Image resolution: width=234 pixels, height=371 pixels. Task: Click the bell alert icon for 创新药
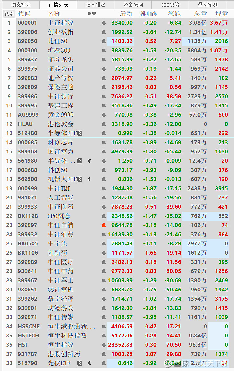[104, 253]
